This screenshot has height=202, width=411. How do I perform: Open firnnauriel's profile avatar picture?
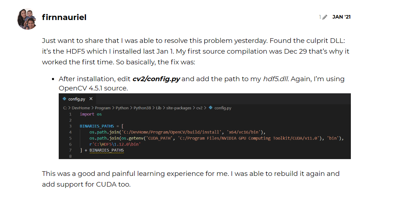[x=27, y=19]
